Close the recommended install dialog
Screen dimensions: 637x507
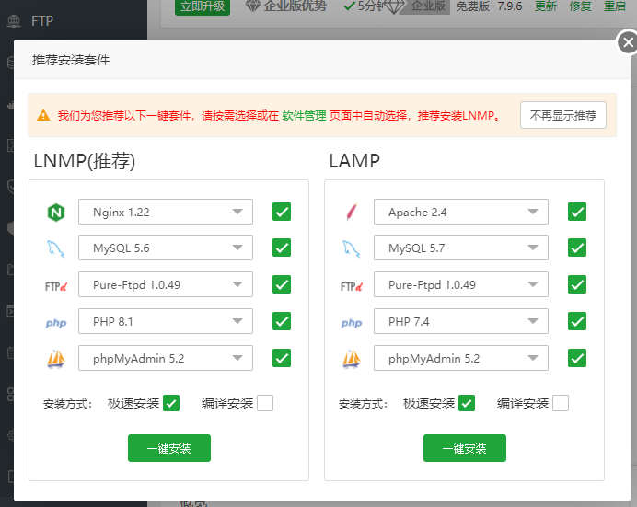coord(627,42)
